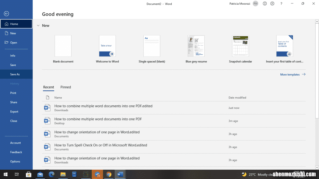Select New in the sidebar
Viewport: 319px width, 179px height.
[16, 33]
